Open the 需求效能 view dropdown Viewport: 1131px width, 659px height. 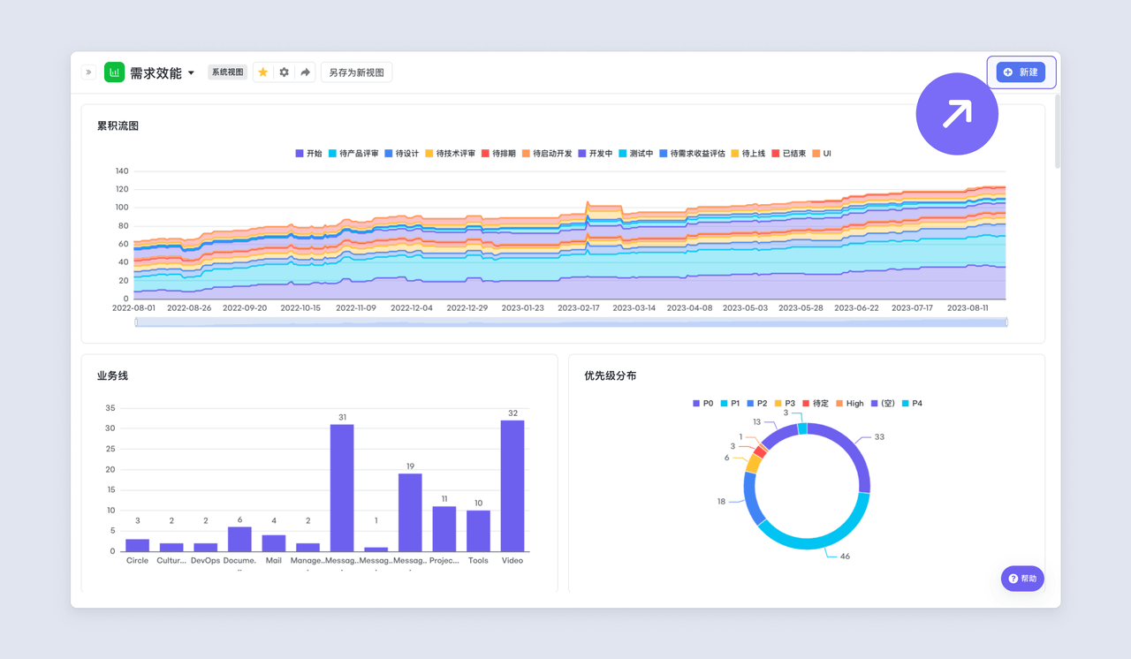point(191,73)
